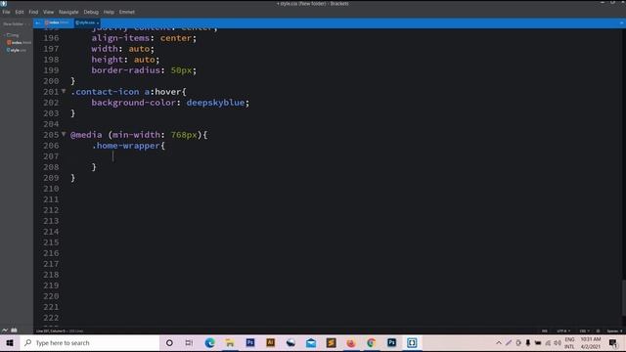Open the Mail app from taskbar

click(311, 343)
